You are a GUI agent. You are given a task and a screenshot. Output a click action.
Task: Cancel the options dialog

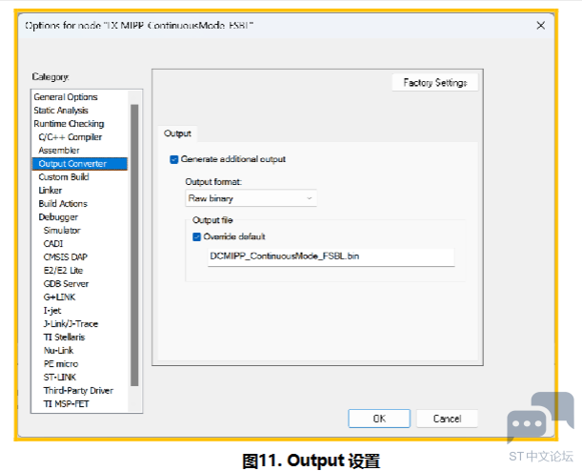tap(447, 419)
